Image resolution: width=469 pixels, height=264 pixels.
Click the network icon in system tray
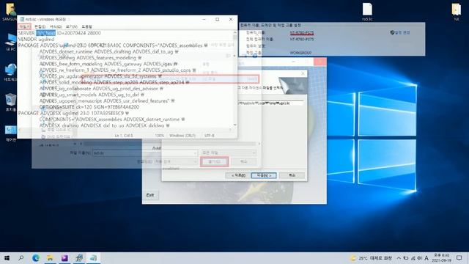pyautogui.click(x=413, y=258)
